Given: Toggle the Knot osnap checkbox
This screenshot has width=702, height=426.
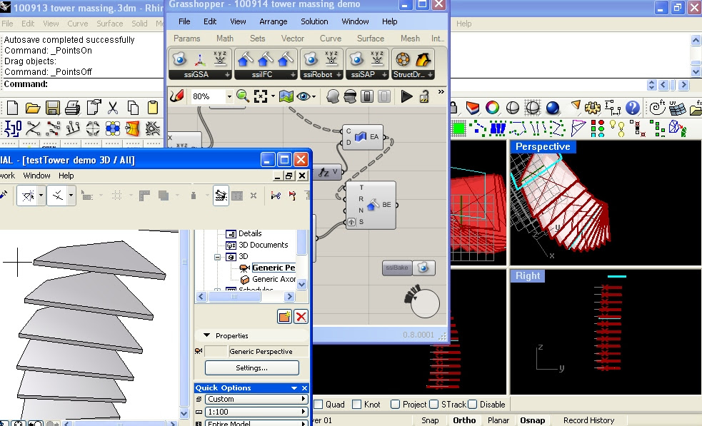Looking at the screenshot, I should click(x=357, y=404).
